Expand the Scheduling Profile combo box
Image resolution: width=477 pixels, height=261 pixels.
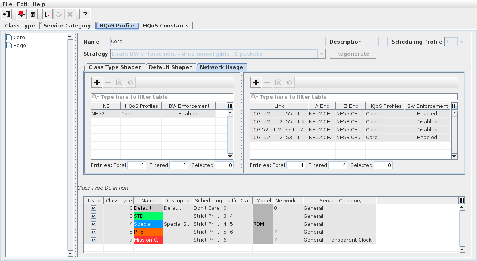tap(461, 42)
